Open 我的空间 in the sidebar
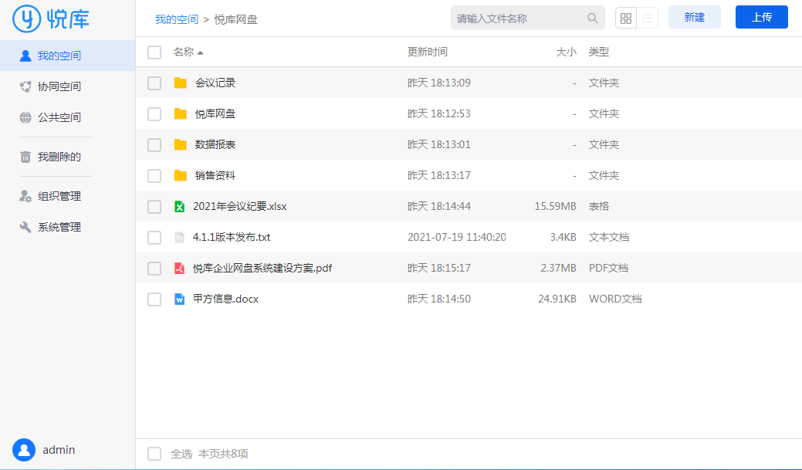 click(x=67, y=56)
